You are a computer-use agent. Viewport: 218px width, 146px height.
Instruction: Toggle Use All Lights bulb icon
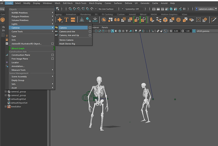[127, 31]
